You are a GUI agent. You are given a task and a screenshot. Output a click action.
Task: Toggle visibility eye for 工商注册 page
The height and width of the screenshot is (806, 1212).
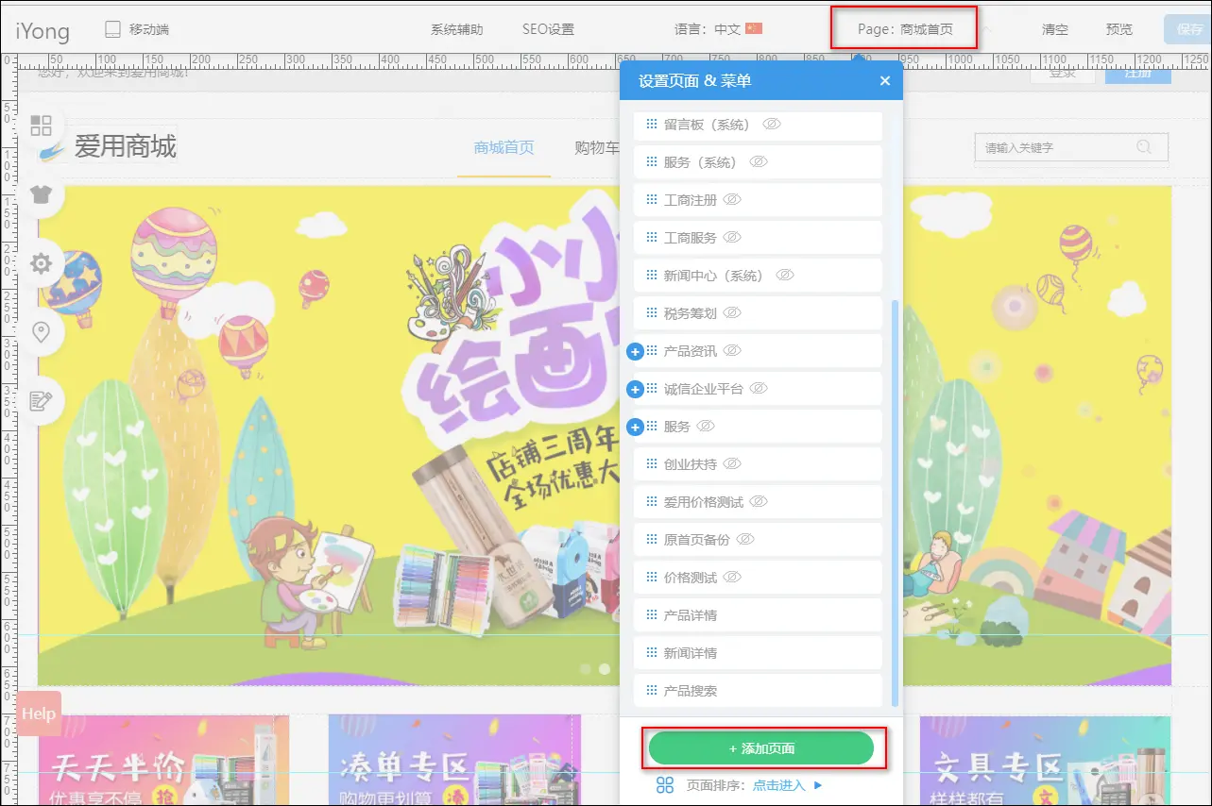(x=732, y=200)
